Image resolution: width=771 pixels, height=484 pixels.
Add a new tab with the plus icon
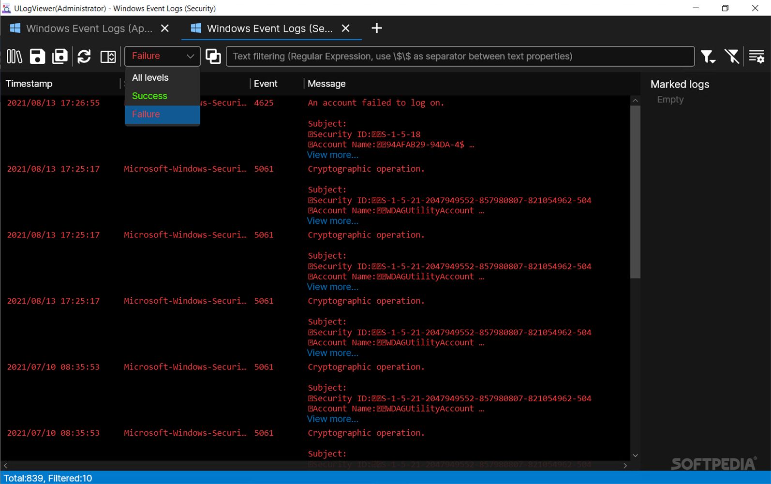tap(377, 29)
